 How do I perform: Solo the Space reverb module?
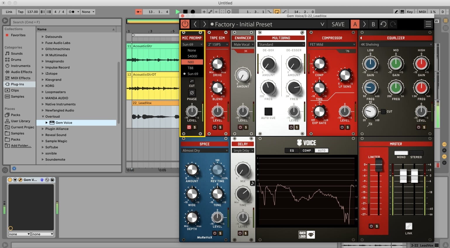click(220, 233)
